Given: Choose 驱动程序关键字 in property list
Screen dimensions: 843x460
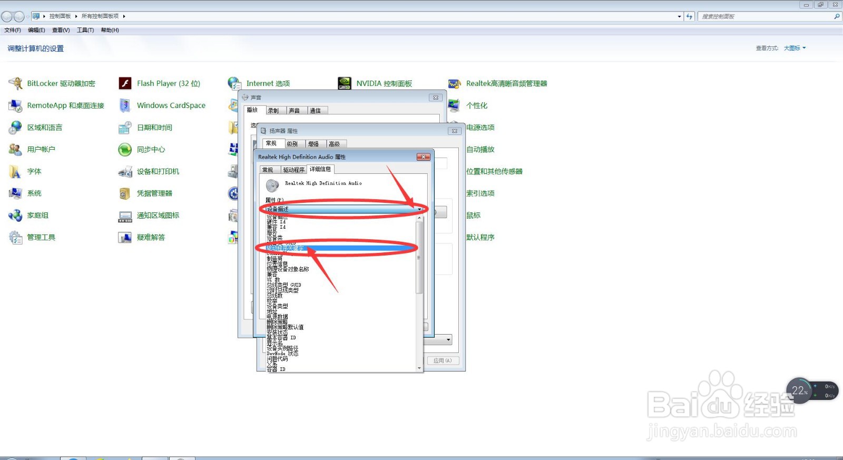Looking at the screenshot, I should coord(340,248).
